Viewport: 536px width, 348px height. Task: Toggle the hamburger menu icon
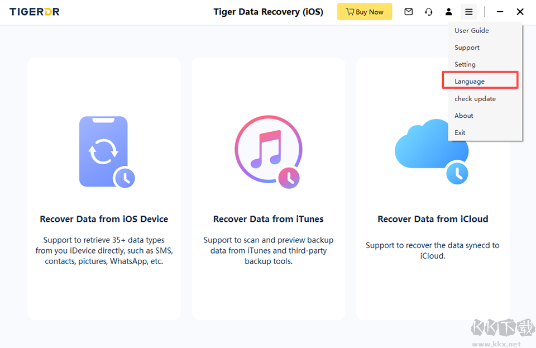(x=468, y=12)
